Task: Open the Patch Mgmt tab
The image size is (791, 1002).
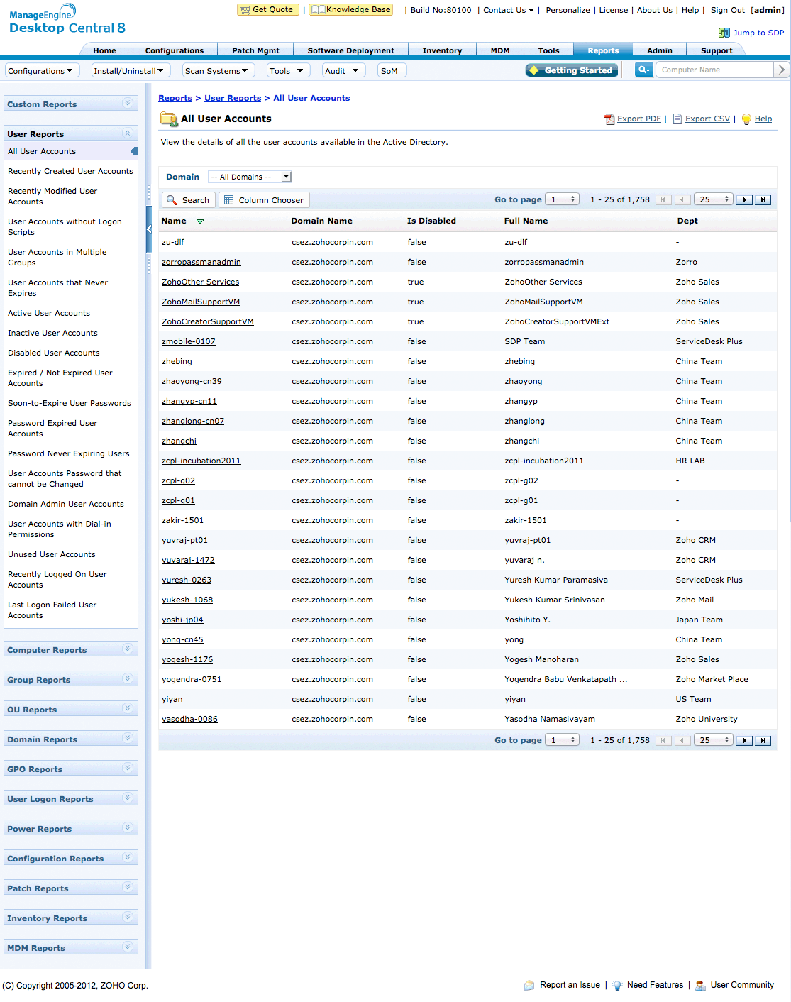Action: (x=255, y=50)
